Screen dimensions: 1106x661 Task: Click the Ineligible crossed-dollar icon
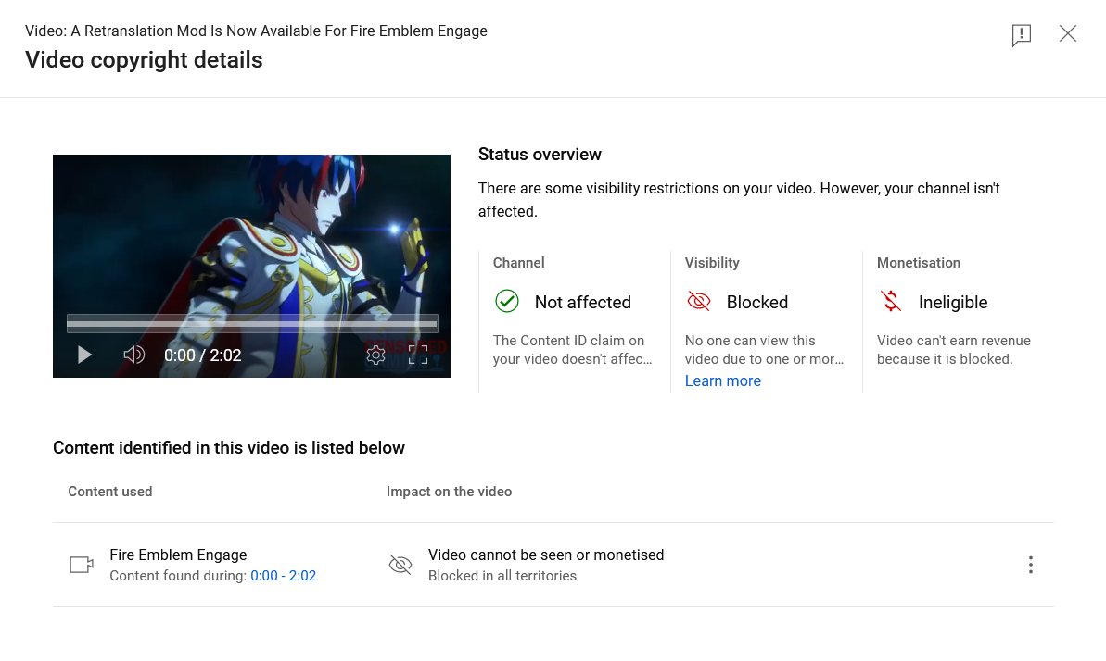(891, 302)
